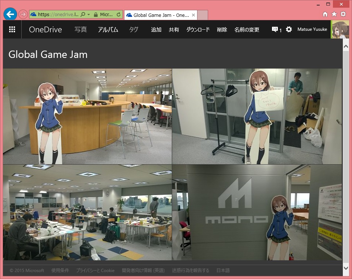Click the 共有 command

point(174,30)
